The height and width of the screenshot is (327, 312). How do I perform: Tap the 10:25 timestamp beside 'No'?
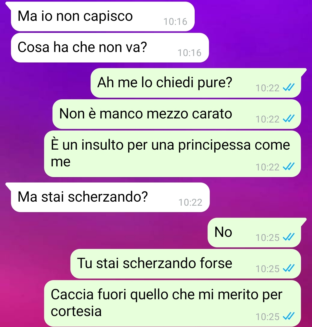[x=268, y=238]
